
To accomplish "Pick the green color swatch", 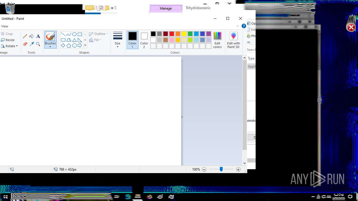I will click(x=190, y=34).
